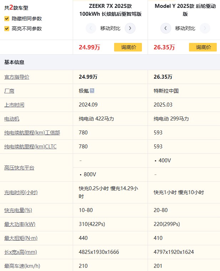This screenshot has height=271, width=220.
Task: Click the red 26.35万 price
Action: [x=164, y=47]
